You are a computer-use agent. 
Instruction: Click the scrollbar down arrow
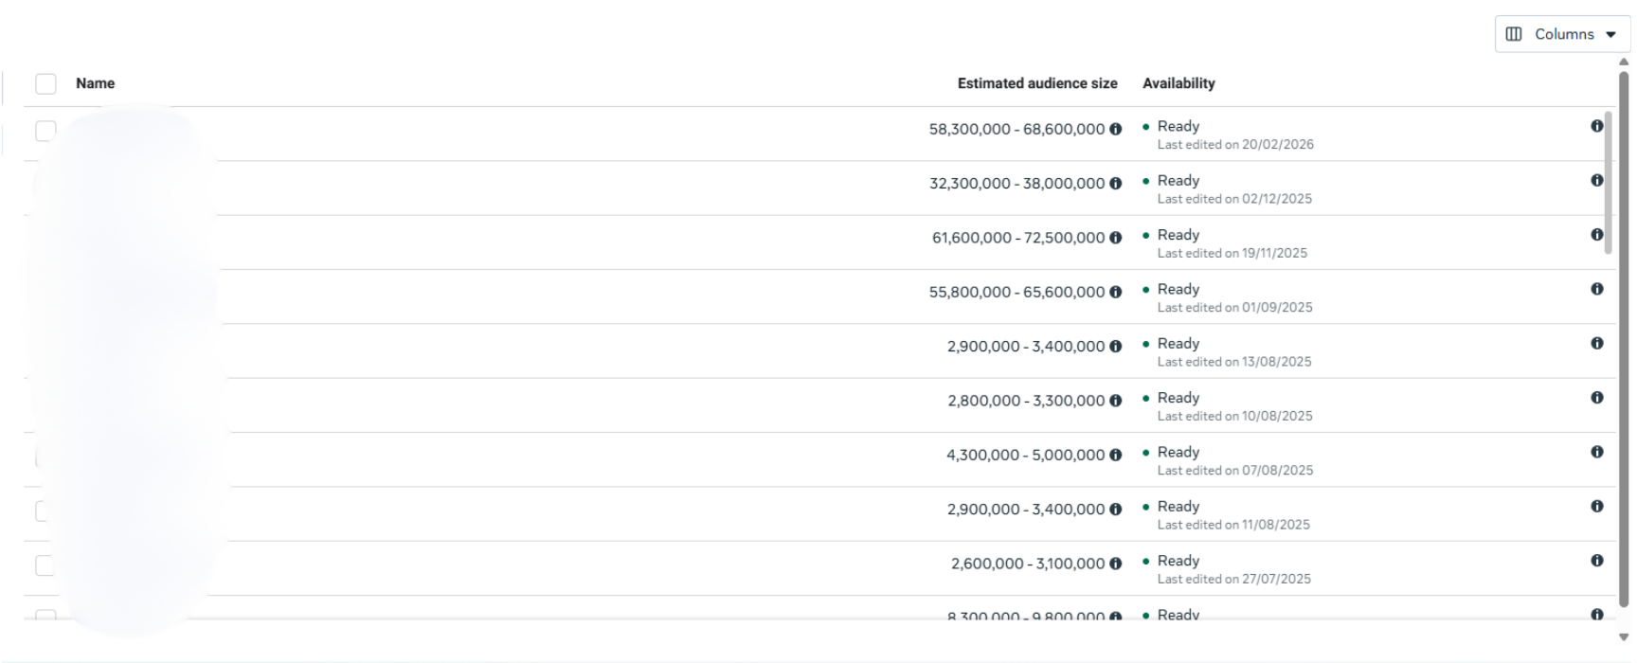pos(1624,636)
